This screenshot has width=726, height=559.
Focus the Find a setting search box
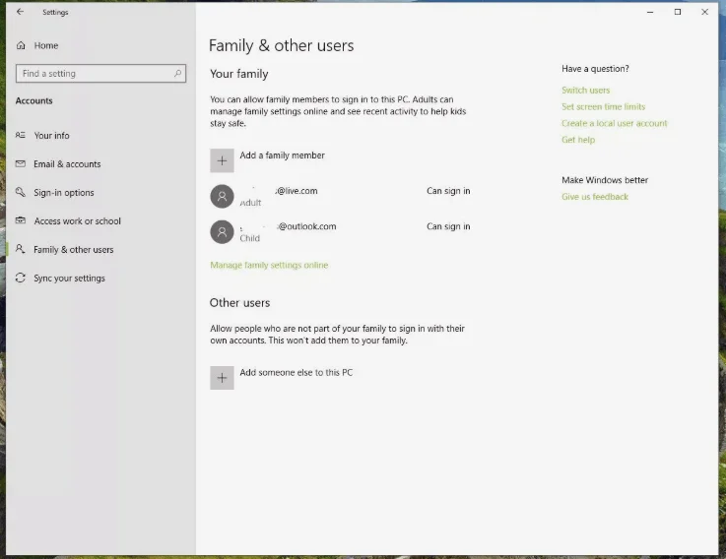[100, 74]
